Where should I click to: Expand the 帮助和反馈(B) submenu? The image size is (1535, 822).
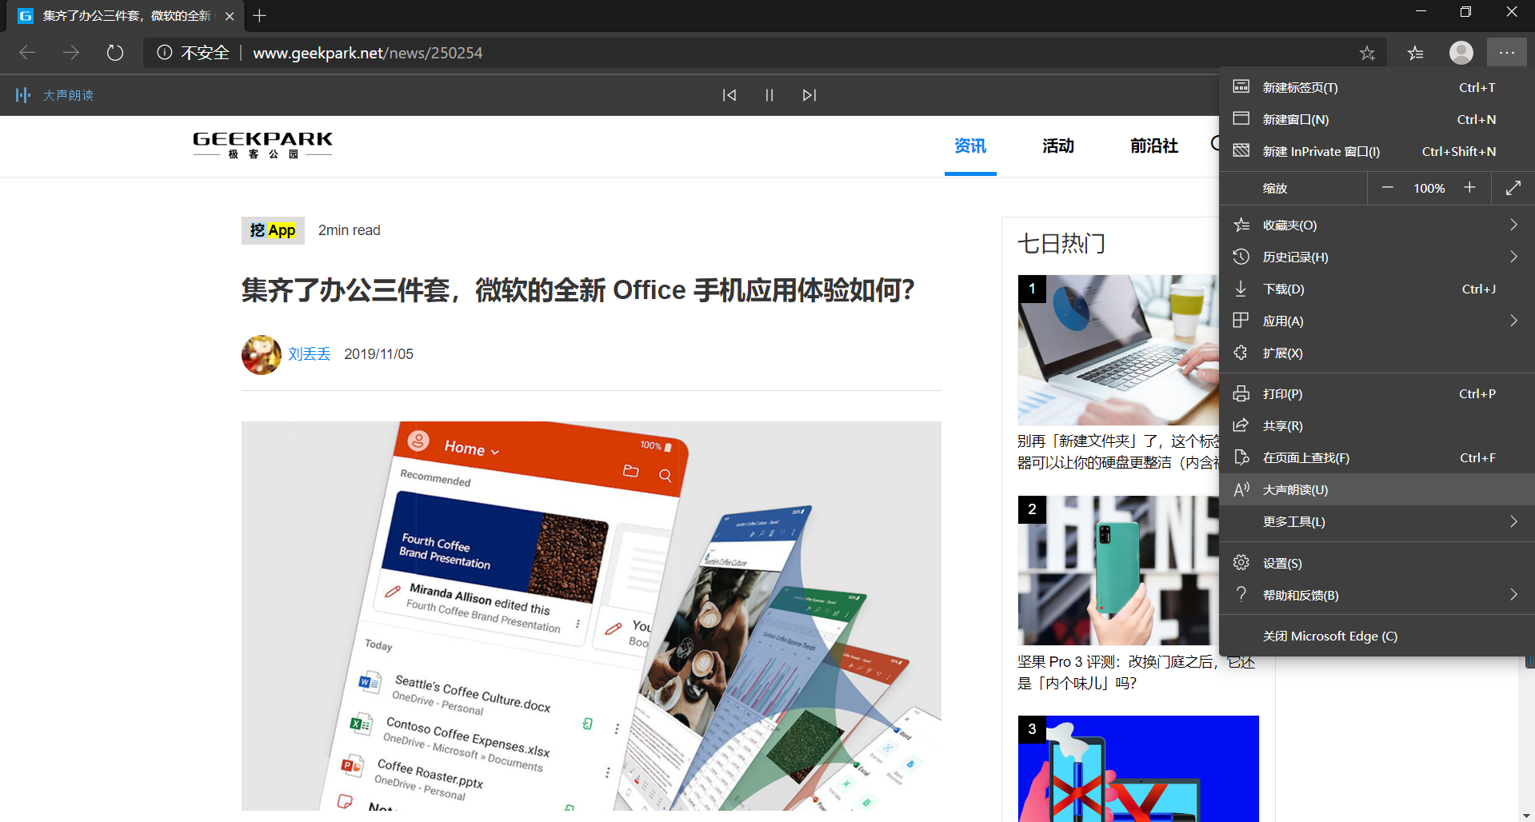1377,595
